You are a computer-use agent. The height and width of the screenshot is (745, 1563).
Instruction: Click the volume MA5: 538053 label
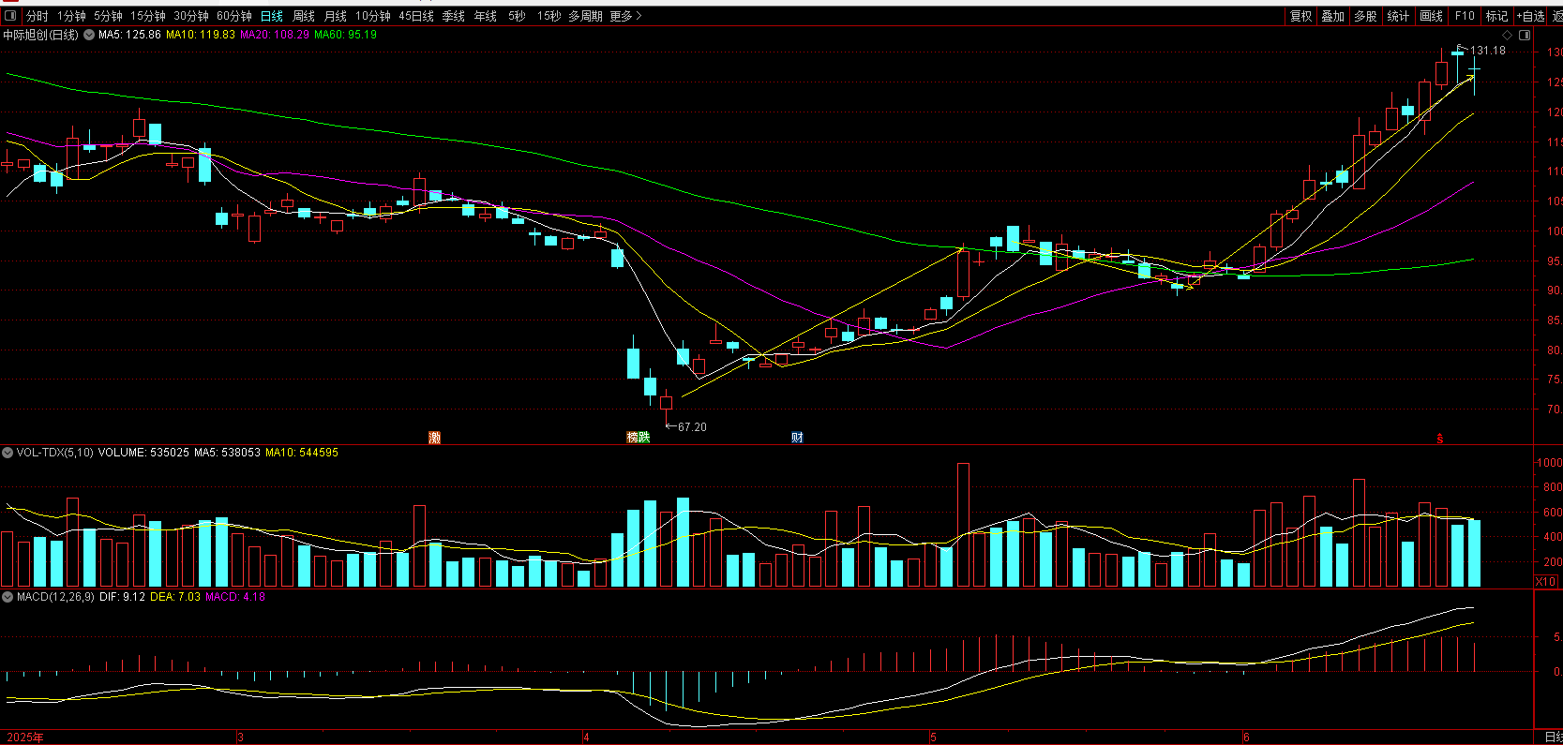[227, 453]
